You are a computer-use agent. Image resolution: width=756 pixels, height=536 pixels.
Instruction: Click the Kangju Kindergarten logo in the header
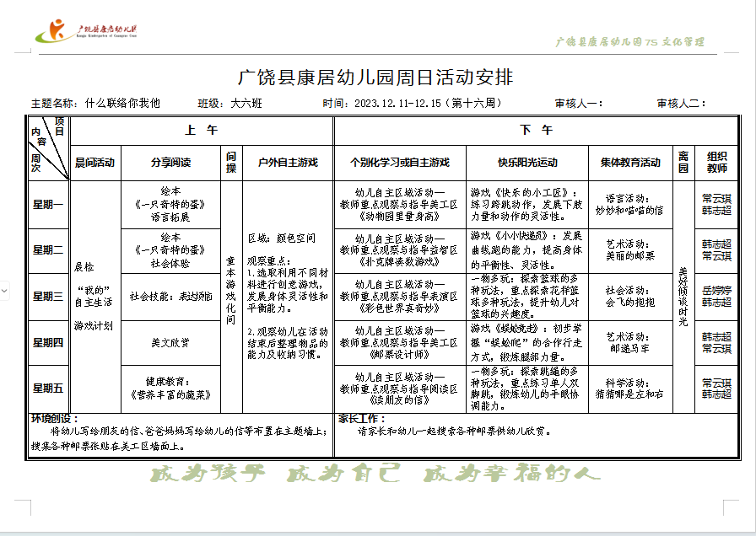point(86,30)
